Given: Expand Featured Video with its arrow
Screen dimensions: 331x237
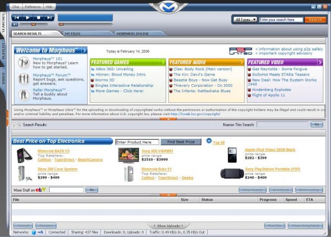Looking at the screenshot, I should pyautogui.click(x=320, y=62).
